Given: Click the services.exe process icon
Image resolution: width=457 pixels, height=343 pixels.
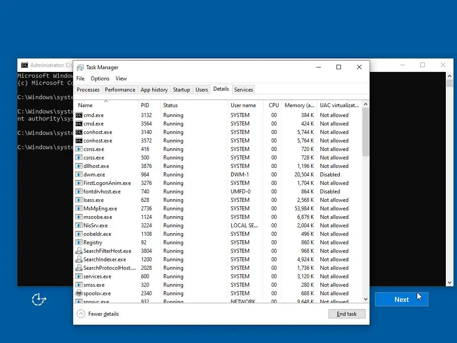Looking at the screenshot, I should click(x=79, y=276).
